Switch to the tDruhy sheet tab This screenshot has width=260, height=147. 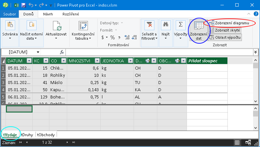pyautogui.click(x=27, y=134)
